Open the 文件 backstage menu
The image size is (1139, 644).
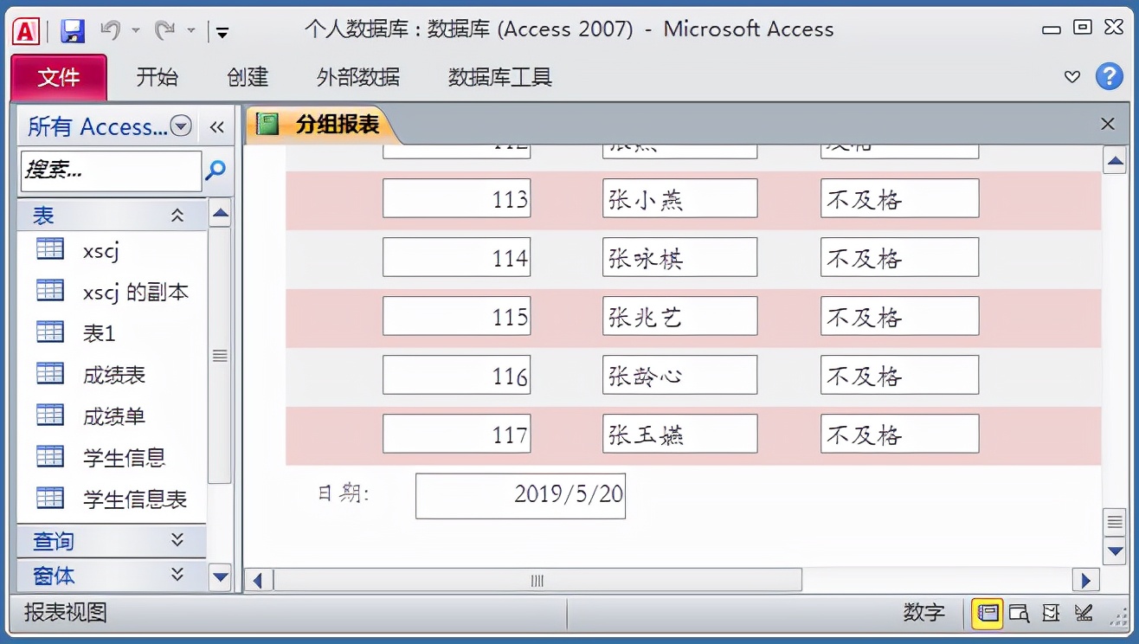click(x=58, y=77)
